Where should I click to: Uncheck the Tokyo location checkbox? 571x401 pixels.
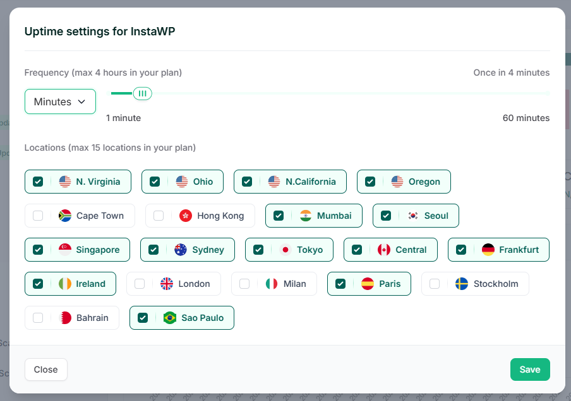point(258,250)
